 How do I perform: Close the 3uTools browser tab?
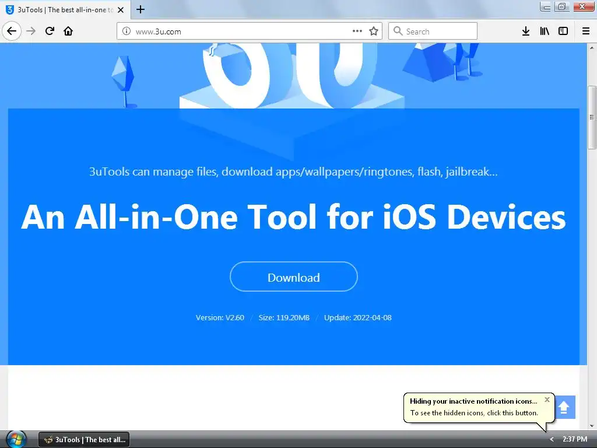(x=121, y=10)
